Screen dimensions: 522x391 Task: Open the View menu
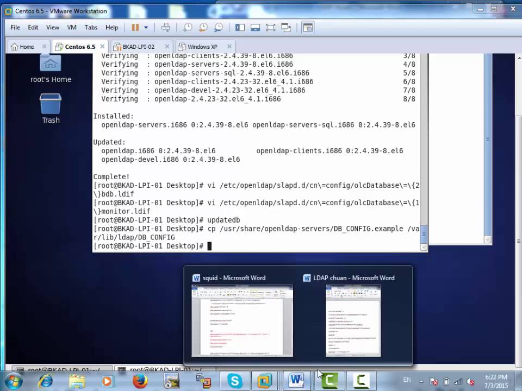[52, 28]
